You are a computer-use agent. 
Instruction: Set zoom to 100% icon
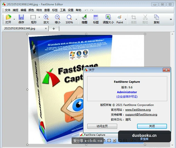point(69,17)
